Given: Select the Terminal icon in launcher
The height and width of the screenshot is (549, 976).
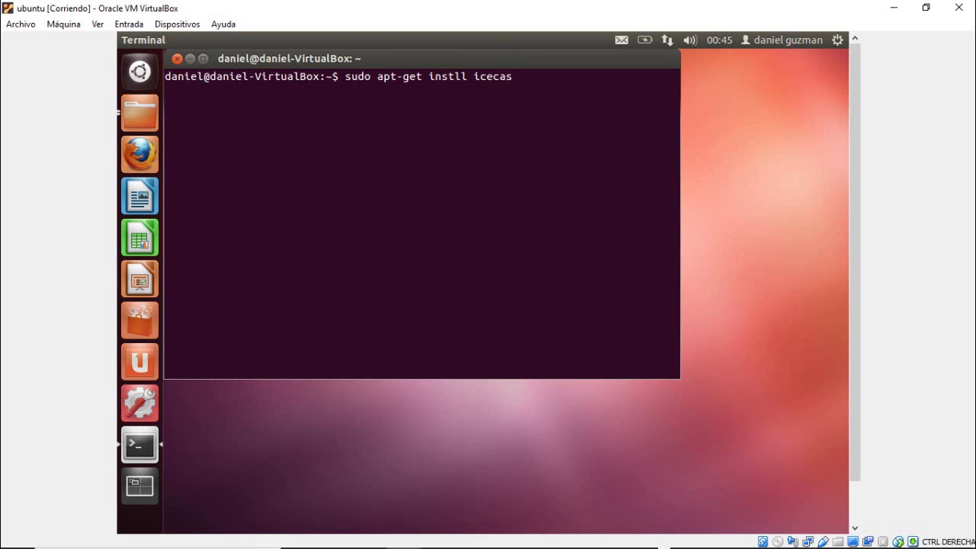Looking at the screenshot, I should (140, 445).
